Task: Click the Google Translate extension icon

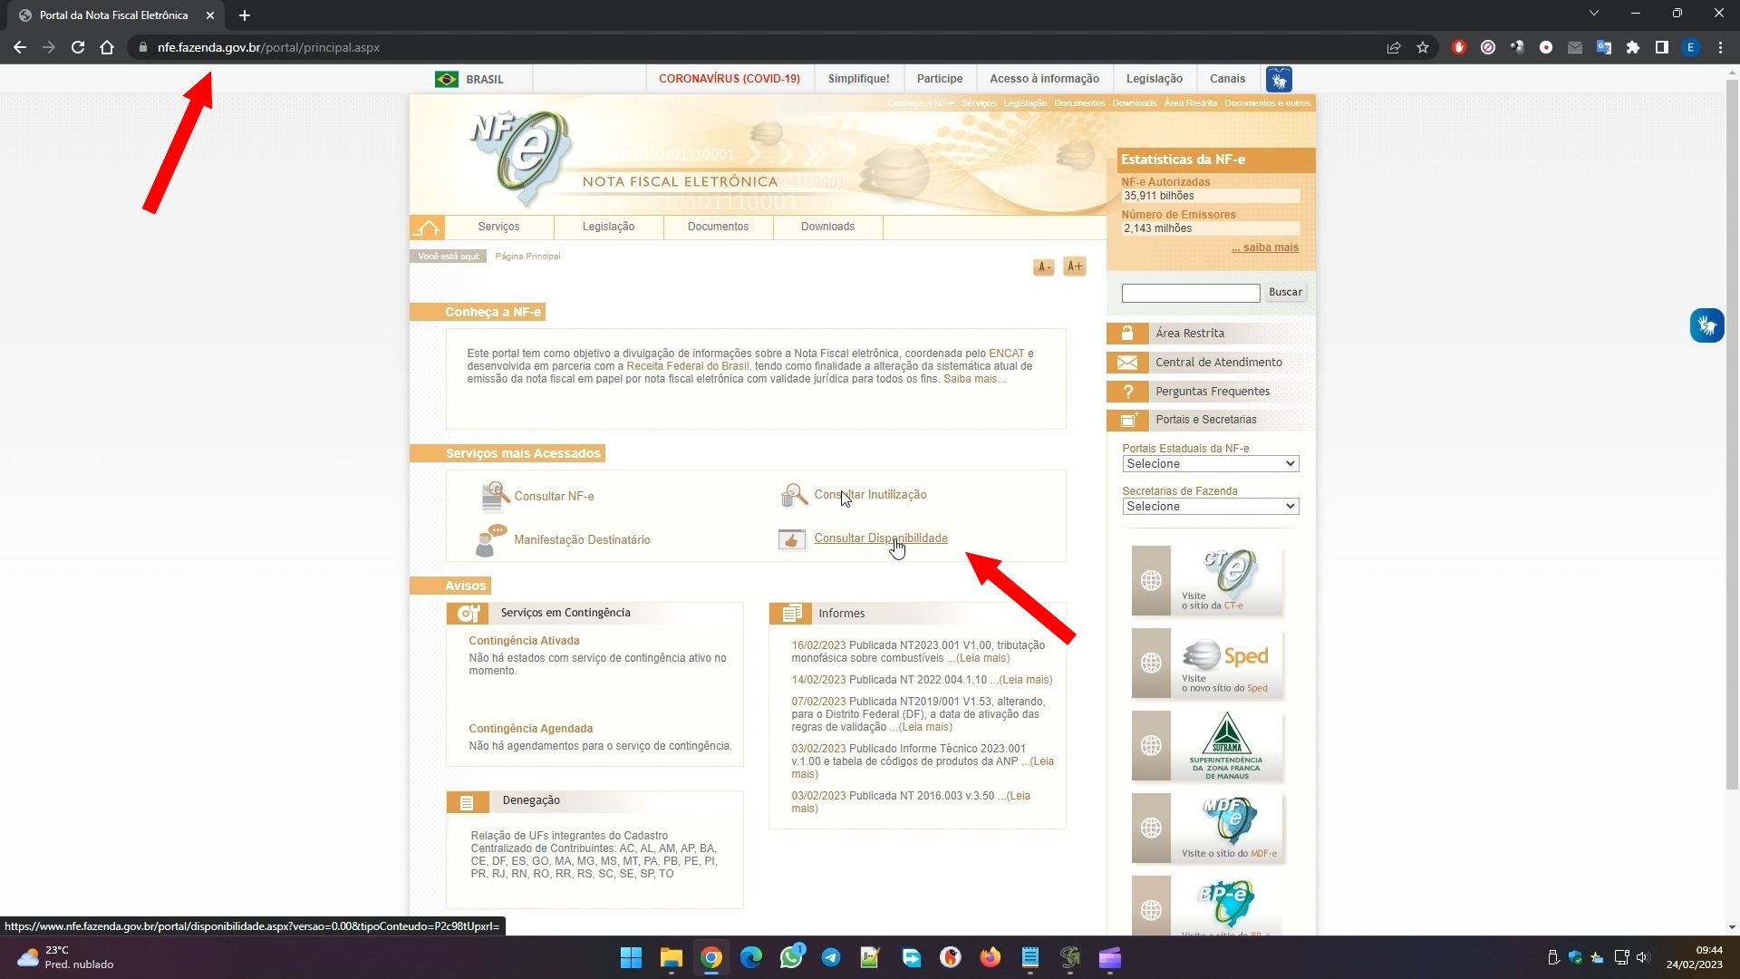Action: tap(1604, 47)
